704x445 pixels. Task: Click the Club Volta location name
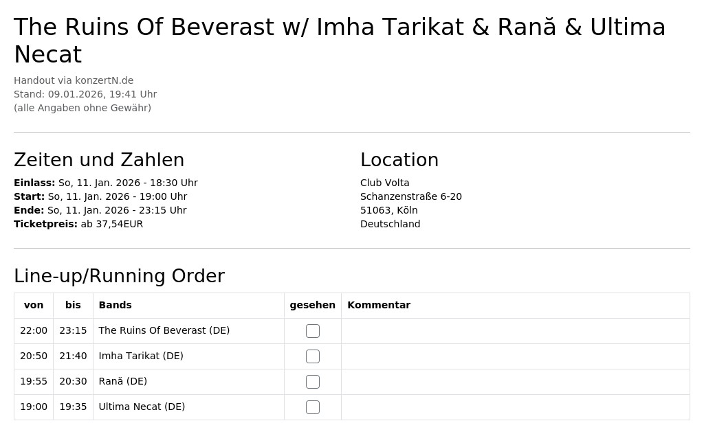coord(385,183)
